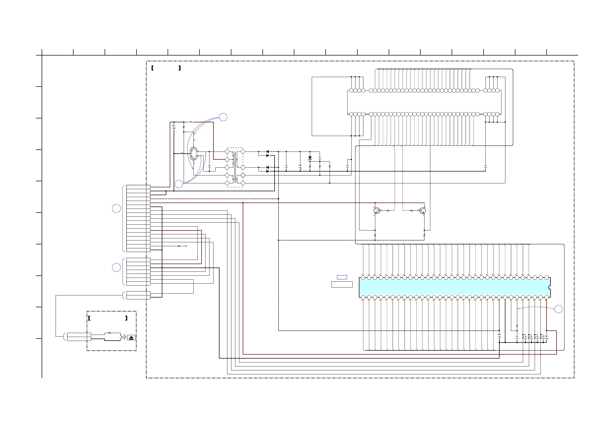
Task: Click the small blue rectangle left of the IC
Action: (342, 277)
